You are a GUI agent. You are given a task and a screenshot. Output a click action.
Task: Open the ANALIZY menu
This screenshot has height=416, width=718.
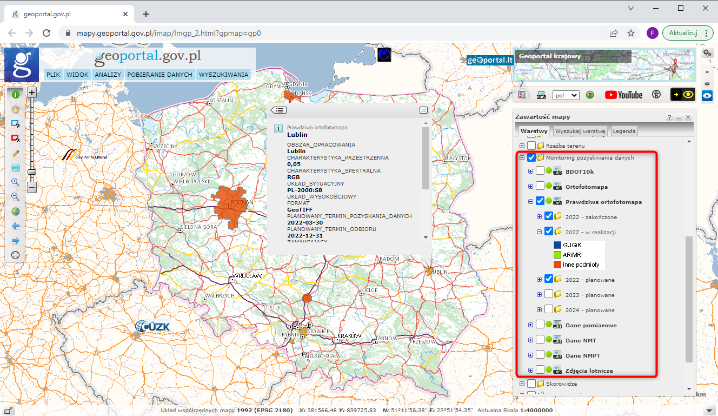[x=108, y=75]
